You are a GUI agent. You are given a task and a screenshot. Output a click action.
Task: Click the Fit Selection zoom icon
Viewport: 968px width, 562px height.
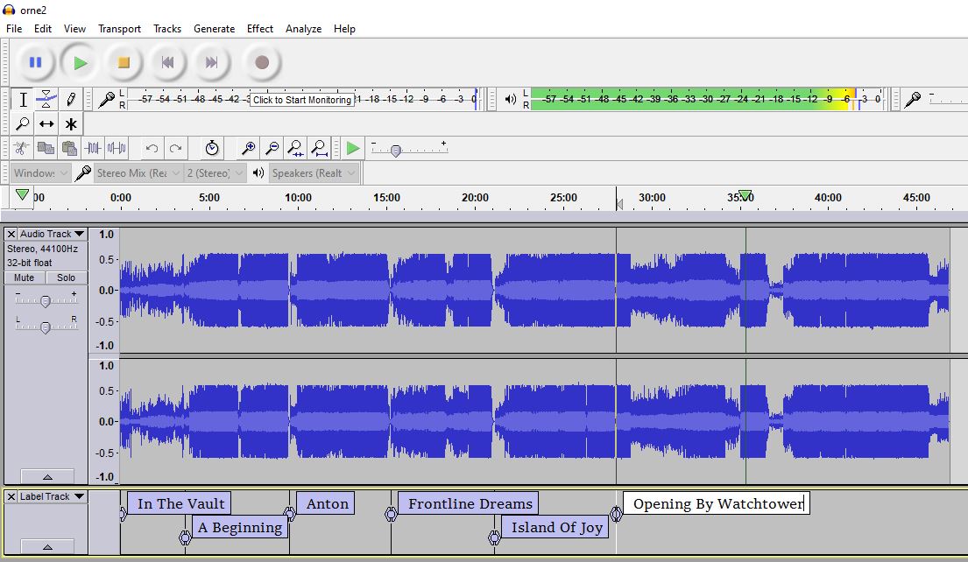pos(296,148)
